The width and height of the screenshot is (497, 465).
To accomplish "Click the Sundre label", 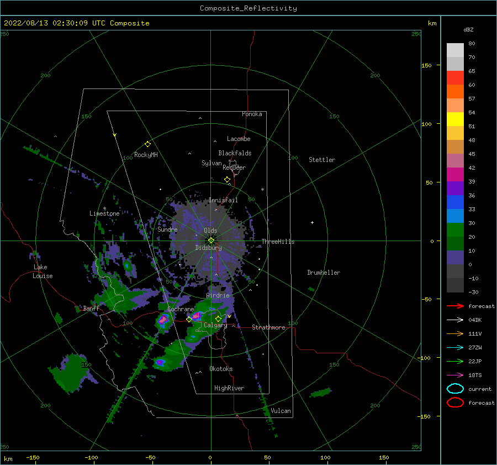I will [x=167, y=229].
